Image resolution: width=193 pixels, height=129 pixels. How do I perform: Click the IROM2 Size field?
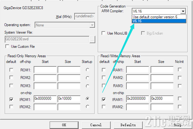click(69, 107)
